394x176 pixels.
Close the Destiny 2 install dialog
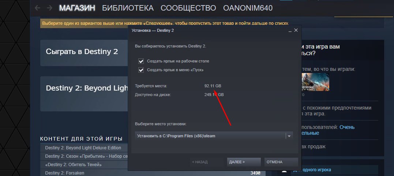[296, 30]
